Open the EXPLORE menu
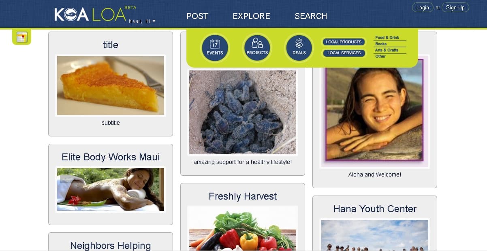Viewport: 487px width, 251px height. coord(251,16)
